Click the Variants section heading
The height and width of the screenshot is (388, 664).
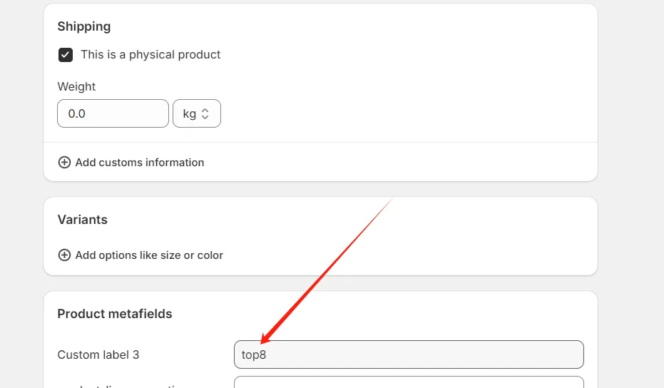[83, 220]
